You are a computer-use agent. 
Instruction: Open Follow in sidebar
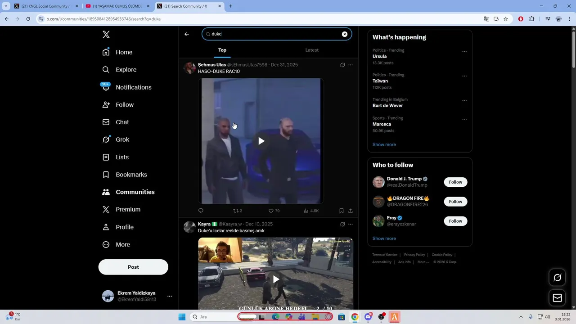pos(118,105)
